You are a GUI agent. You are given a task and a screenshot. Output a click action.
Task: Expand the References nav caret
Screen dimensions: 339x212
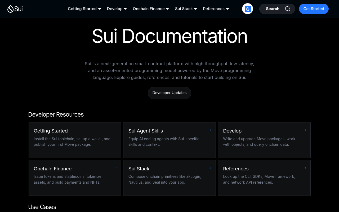click(227, 9)
